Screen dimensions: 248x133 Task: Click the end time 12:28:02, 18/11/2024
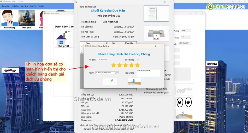coord(124,32)
